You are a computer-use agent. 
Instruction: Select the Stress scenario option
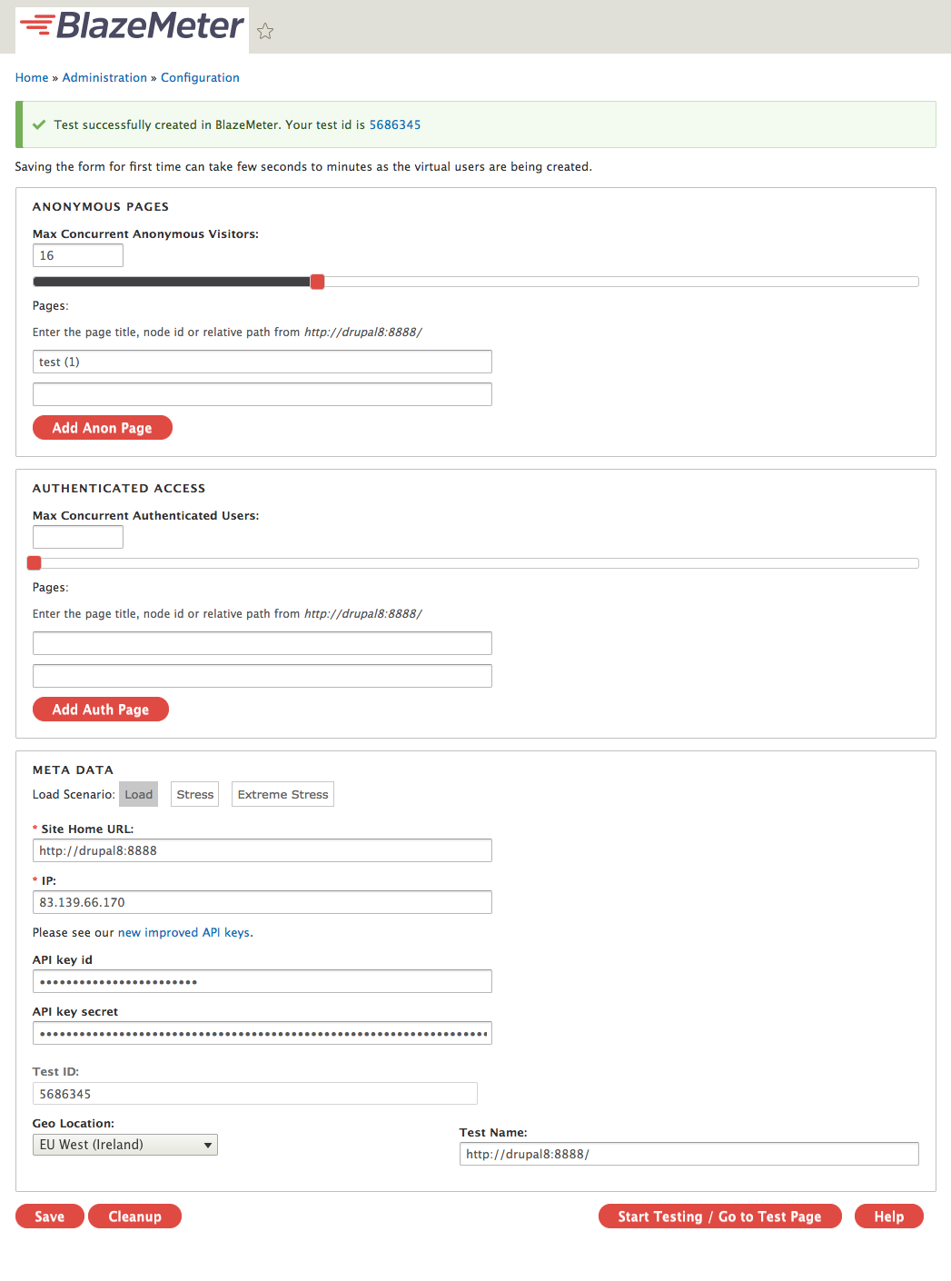195,794
